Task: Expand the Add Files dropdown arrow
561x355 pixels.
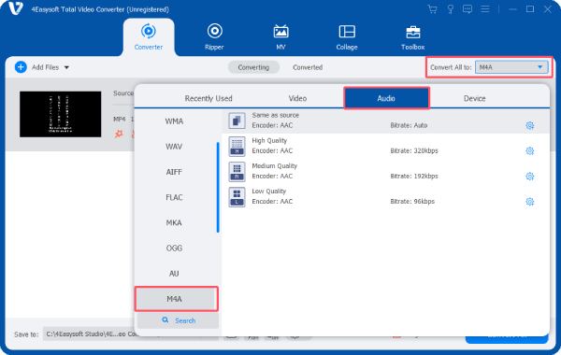Action: click(x=66, y=67)
